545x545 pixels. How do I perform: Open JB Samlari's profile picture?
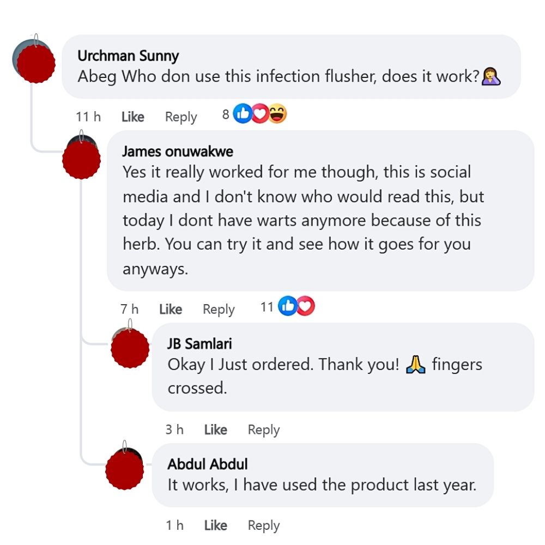[129, 349]
